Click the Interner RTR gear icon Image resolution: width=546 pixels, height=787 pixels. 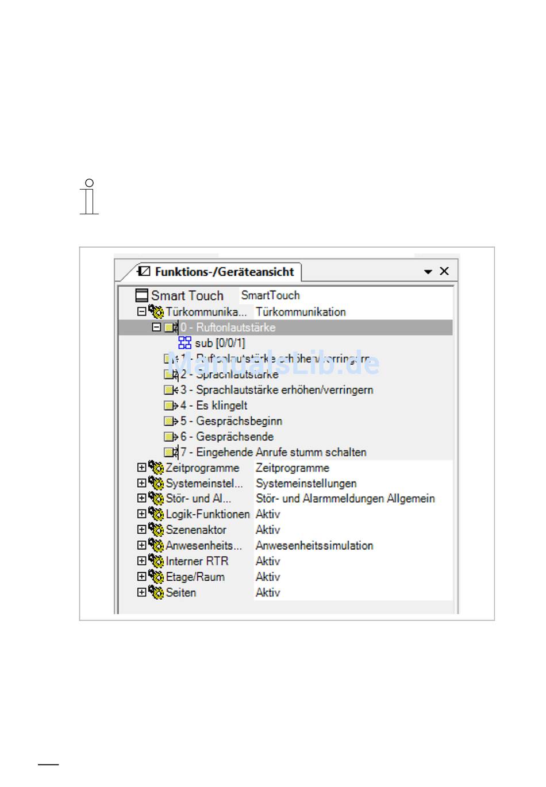point(156,561)
